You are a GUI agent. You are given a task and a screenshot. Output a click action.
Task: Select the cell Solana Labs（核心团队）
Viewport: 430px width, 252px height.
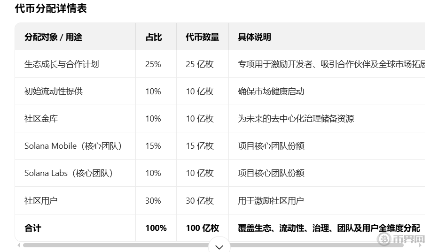coord(69,173)
